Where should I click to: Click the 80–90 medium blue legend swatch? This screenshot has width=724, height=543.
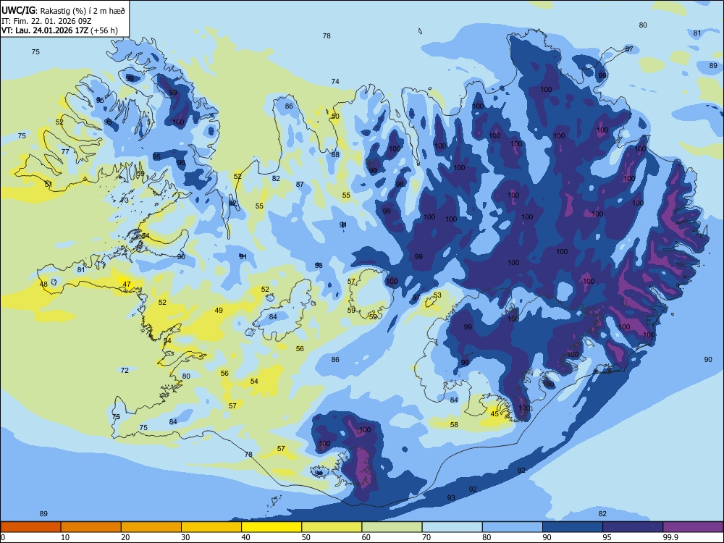point(513,527)
